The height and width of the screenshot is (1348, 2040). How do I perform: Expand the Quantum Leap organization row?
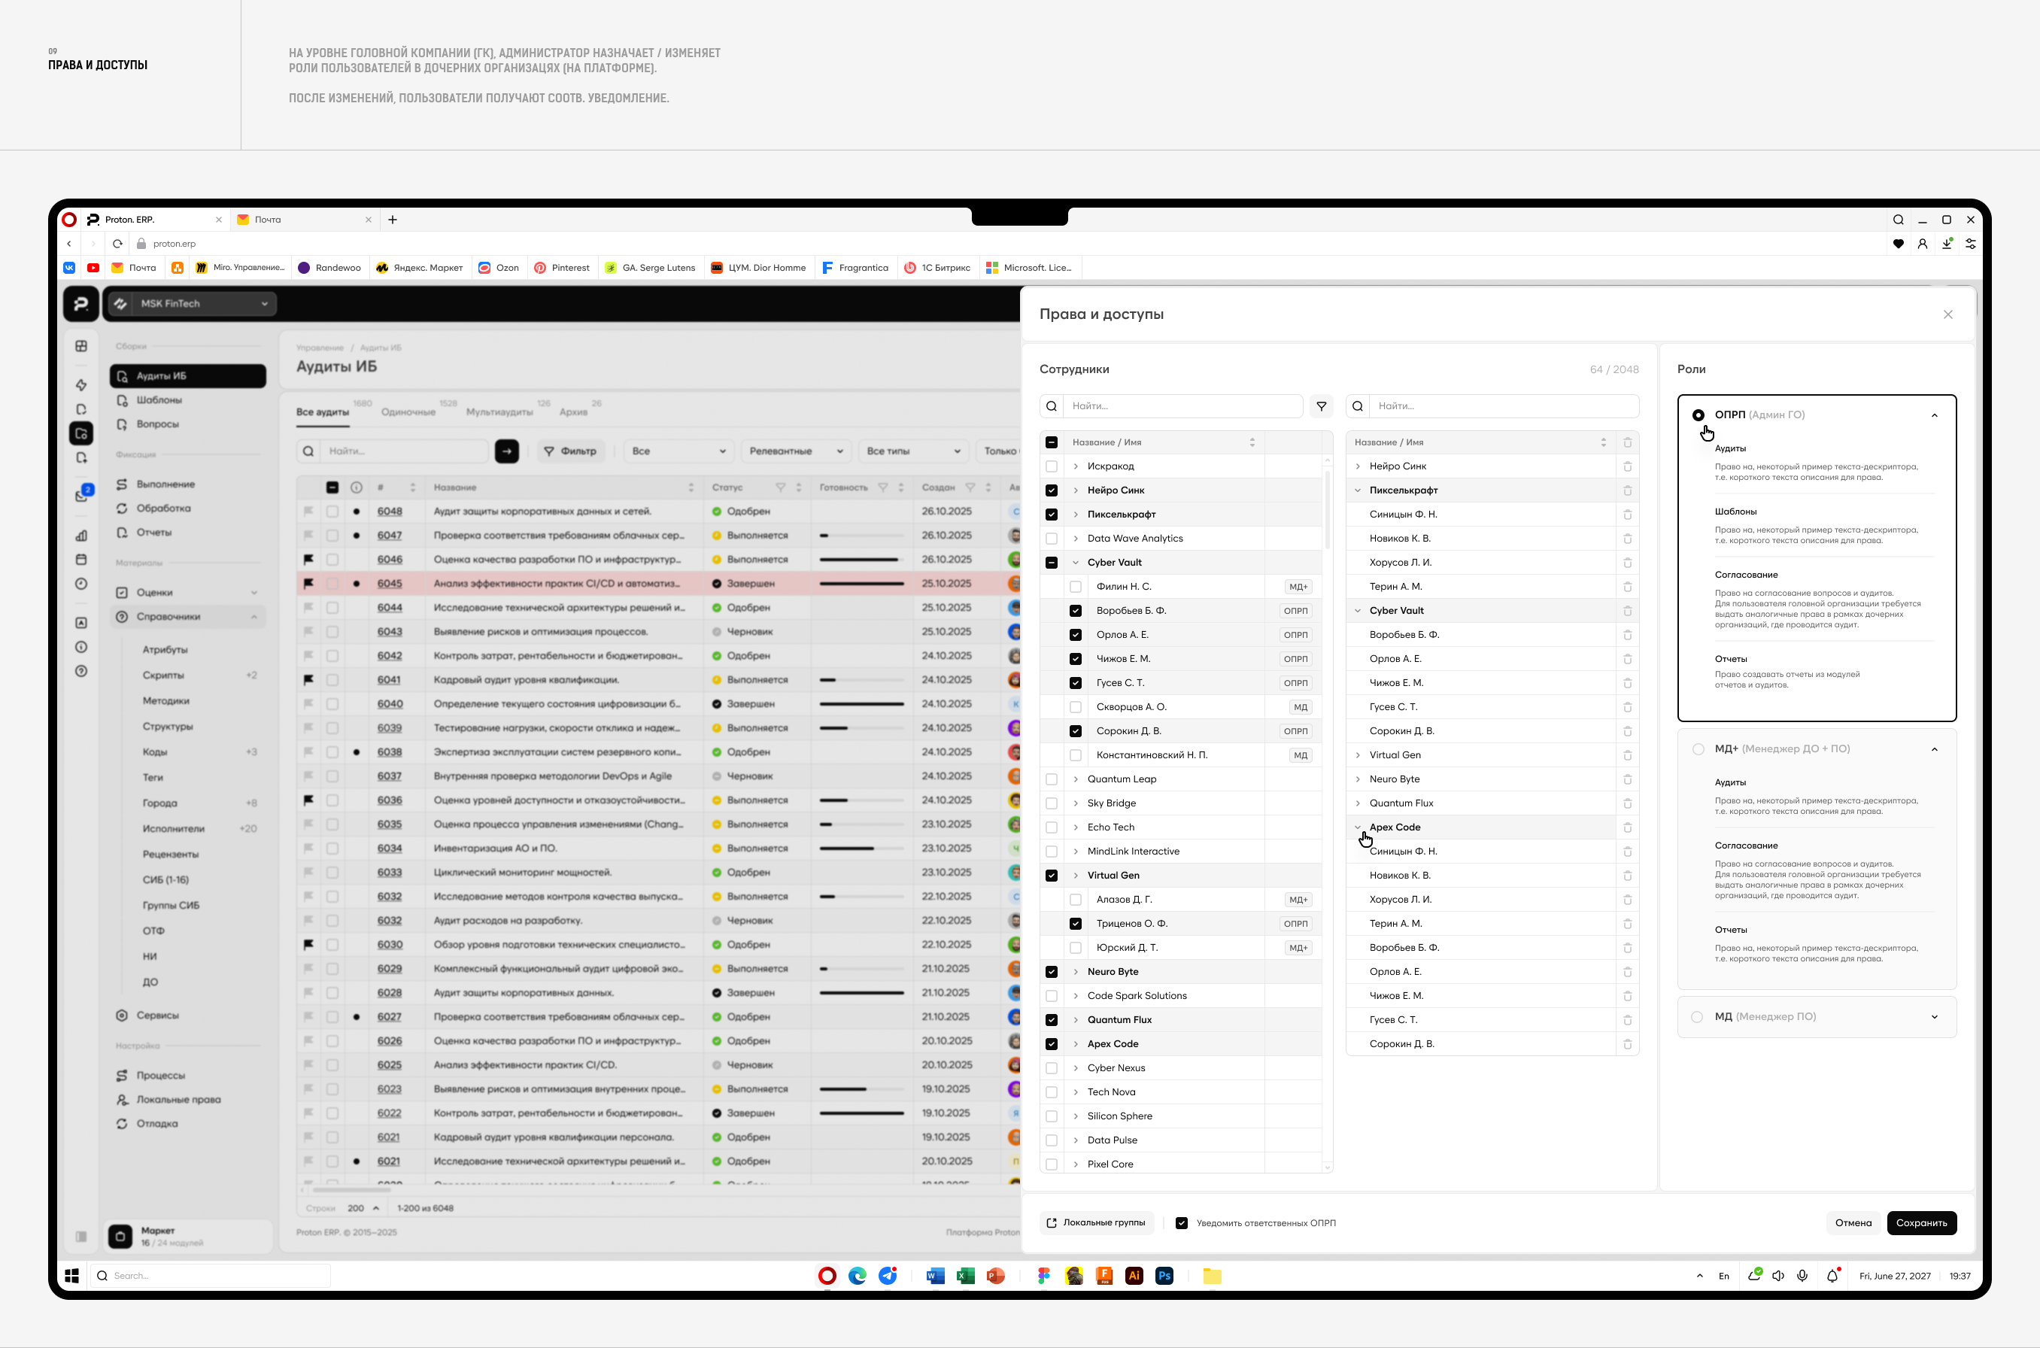1076,779
